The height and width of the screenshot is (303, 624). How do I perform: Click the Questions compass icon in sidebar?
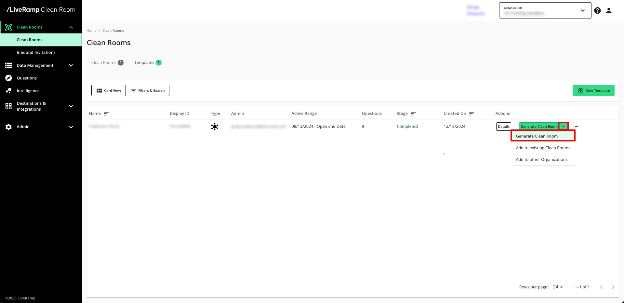9,78
